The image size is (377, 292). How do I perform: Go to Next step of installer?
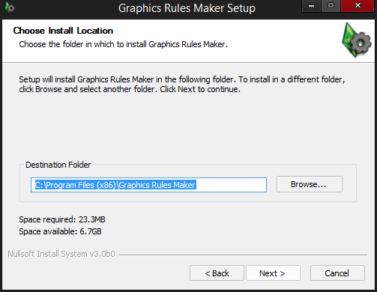click(273, 273)
